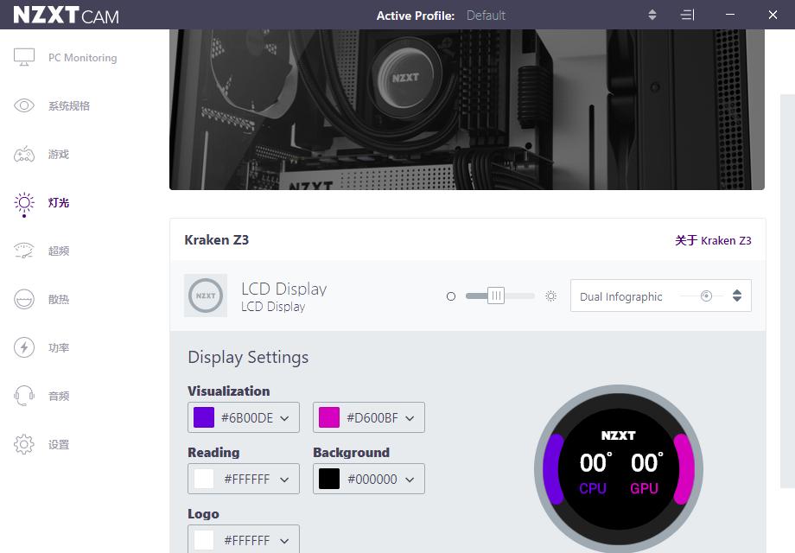The image size is (795, 553).
Task: Click the eye icon for 系统规格
Action: coord(24,105)
